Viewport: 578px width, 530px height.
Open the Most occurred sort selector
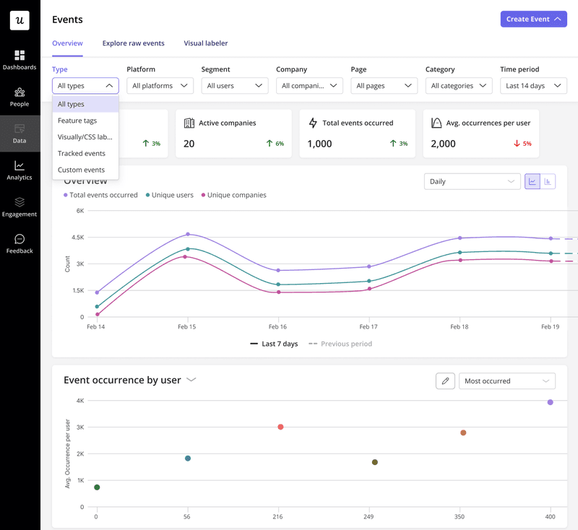click(506, 381)
